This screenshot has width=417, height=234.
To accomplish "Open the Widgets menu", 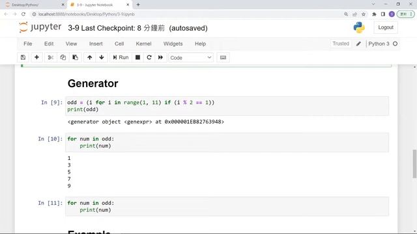I will [173, 44].
